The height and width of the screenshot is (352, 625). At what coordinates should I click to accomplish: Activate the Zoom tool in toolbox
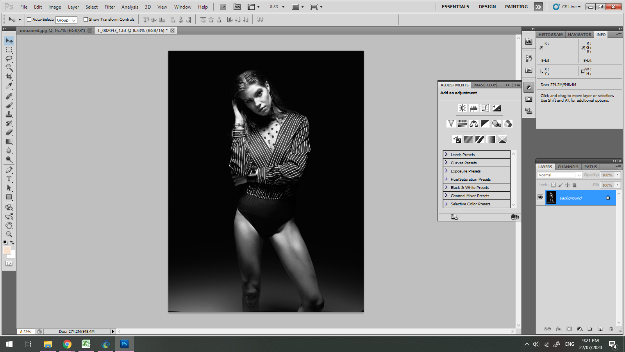9,234
